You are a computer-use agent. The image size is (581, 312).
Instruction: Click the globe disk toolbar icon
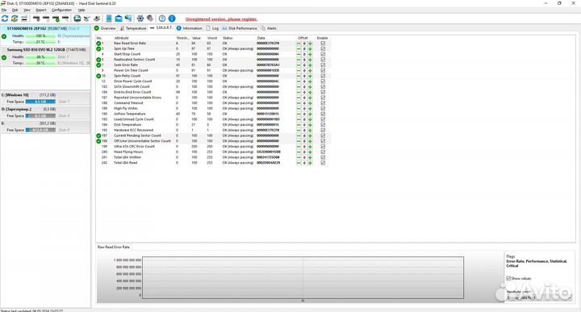[77, 18]
